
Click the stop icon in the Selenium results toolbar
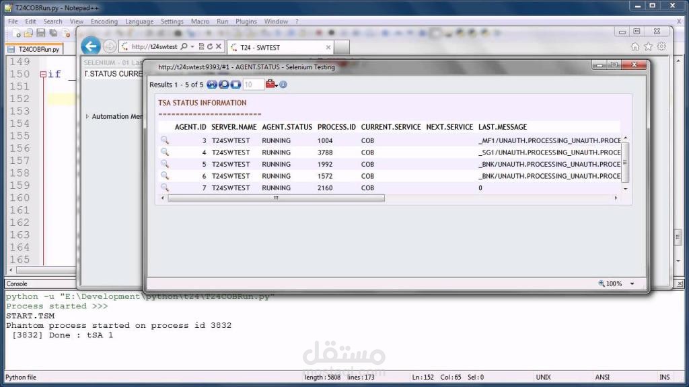tap(235, 84)
